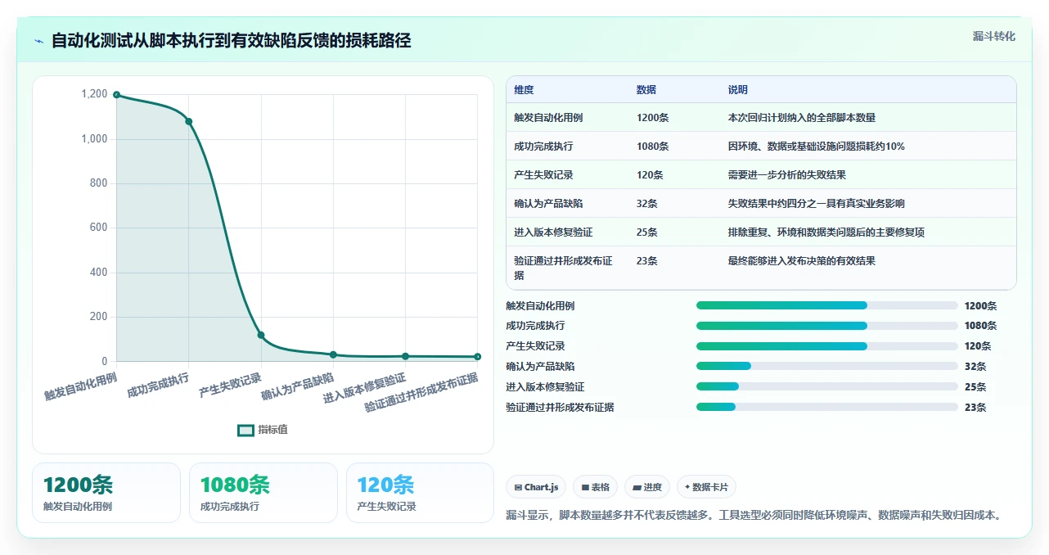Select the 成功完成执行 chart data point
Viewport: 1049px width, 555px height.
click(189, 121)
